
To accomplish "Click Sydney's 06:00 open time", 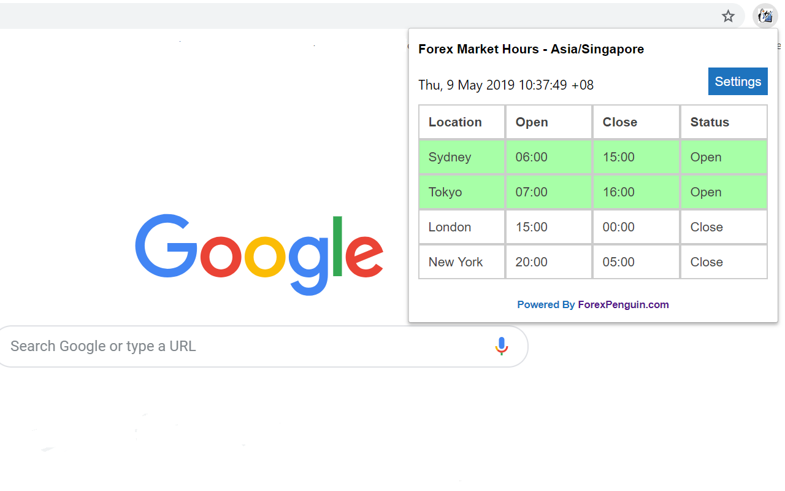I will (549, 157).
